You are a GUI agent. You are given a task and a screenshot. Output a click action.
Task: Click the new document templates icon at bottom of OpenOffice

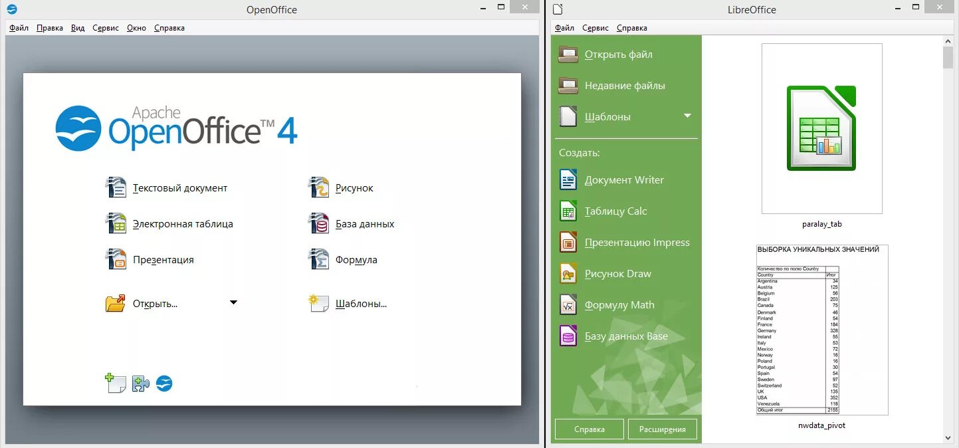(x=116, y=384)
